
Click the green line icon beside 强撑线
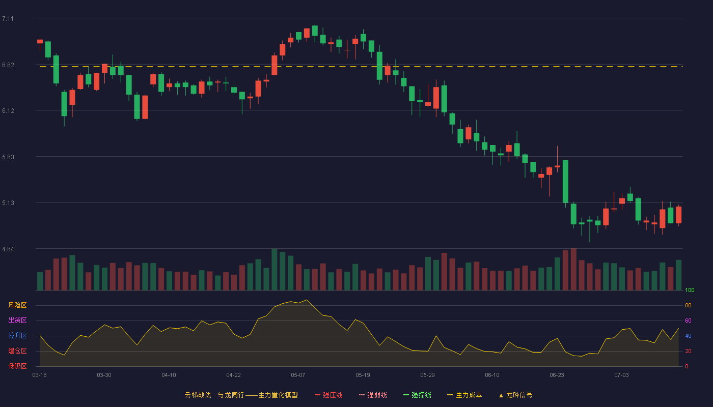point(406,395)
